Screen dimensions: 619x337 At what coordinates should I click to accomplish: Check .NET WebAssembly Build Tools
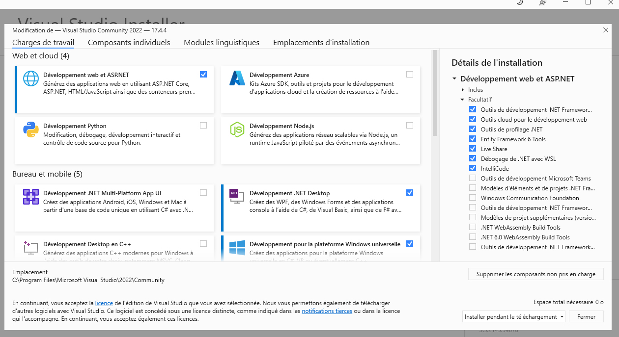pyautogui.click(x=473, y=227)
